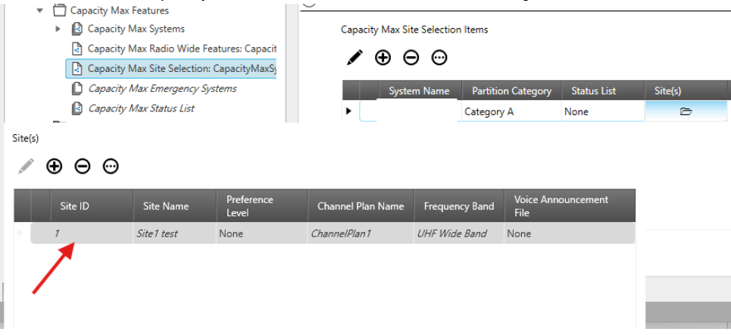731x335 pixels.
Task: Open more options for Site Selection Items
Action: coord(439,58)
